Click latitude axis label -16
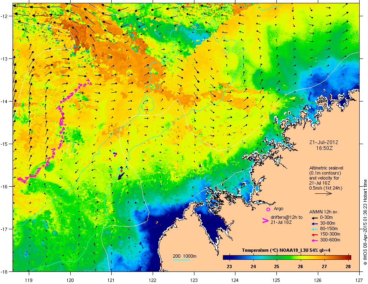Image resolution: width=368 pixels, height=284 pixels. pos(5,186)
